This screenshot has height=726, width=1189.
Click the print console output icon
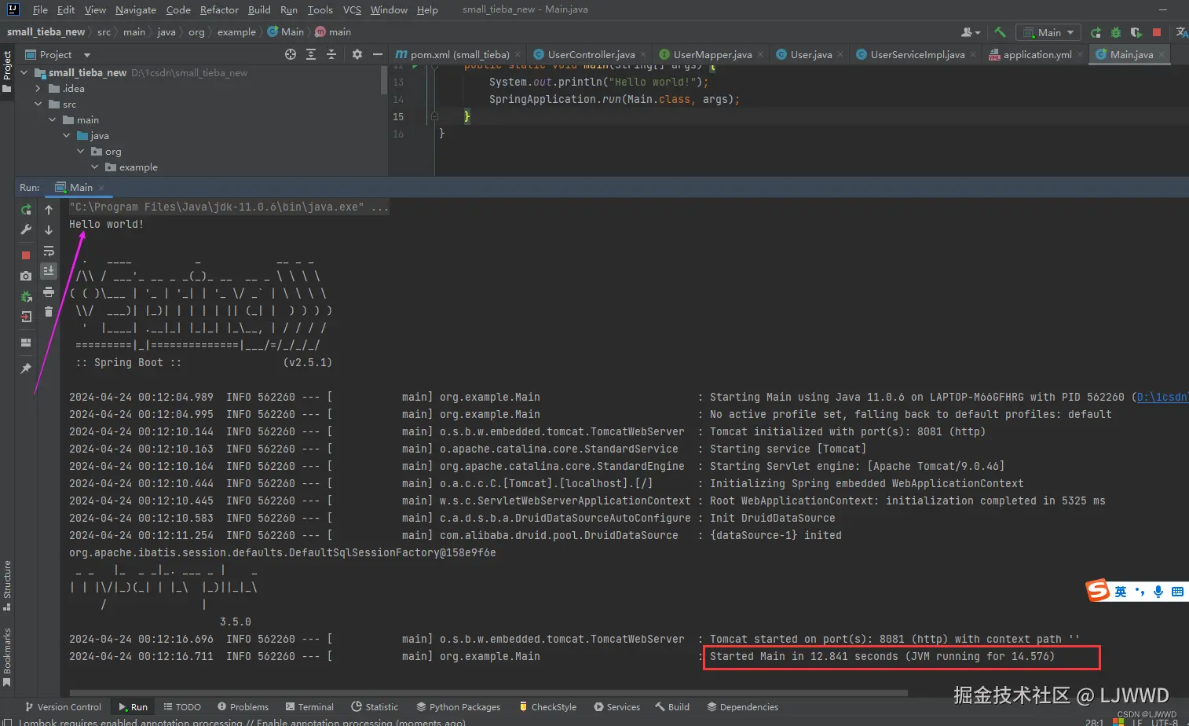coord(49,291)
